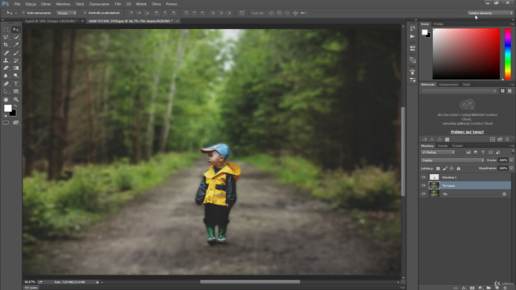Select the Type tool in toolbox
This screenshot has width=516, height=290.
click(16, 84)
